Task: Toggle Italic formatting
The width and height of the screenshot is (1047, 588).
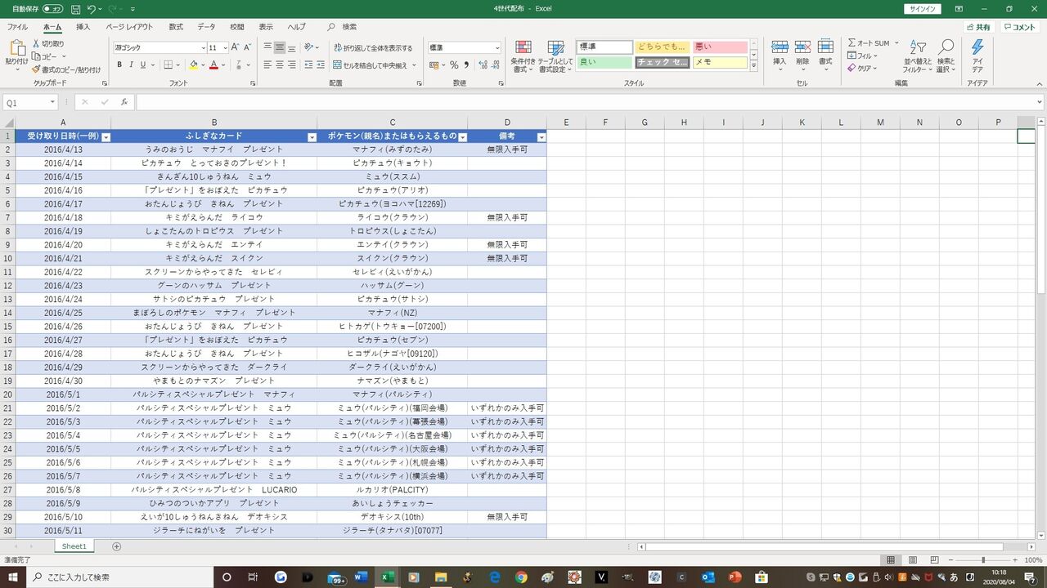Action: click(131, 65)
